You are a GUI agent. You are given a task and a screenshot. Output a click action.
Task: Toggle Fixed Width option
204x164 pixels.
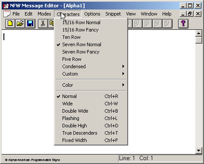91,140
